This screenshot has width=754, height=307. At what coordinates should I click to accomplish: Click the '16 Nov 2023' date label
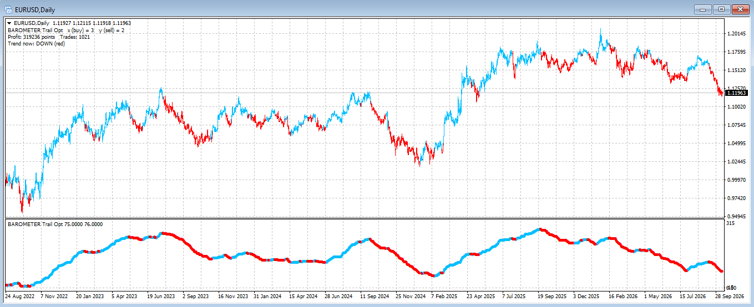coord(233,296)
